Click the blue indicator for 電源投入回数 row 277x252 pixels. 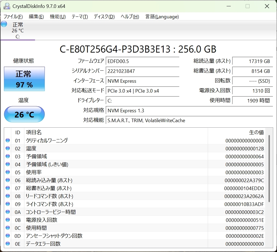(7, 220)
